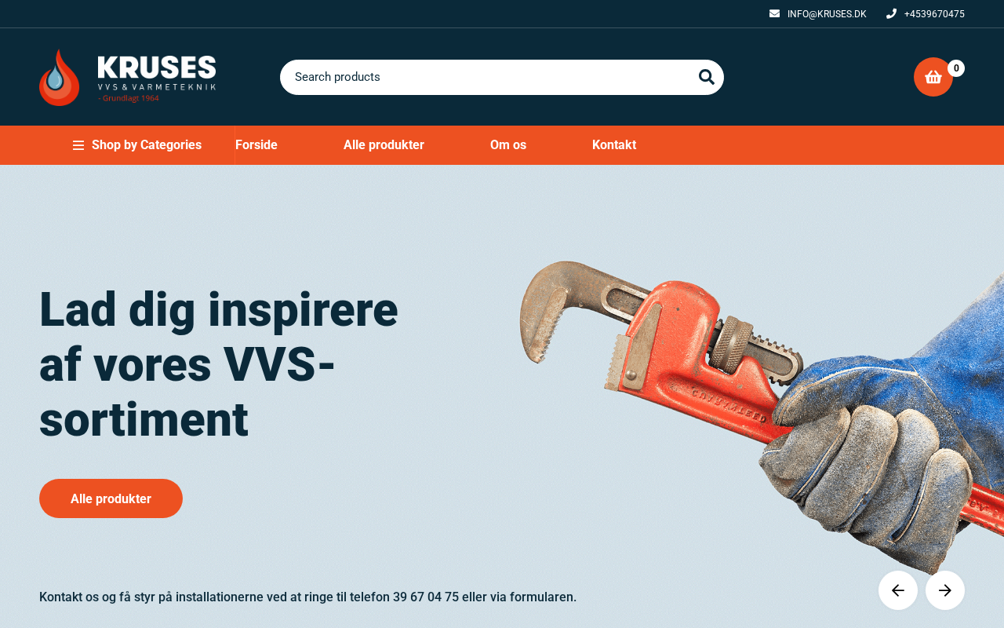Open the Kontakt menu item
This screenshot has width=1004, height=628.
614,145
